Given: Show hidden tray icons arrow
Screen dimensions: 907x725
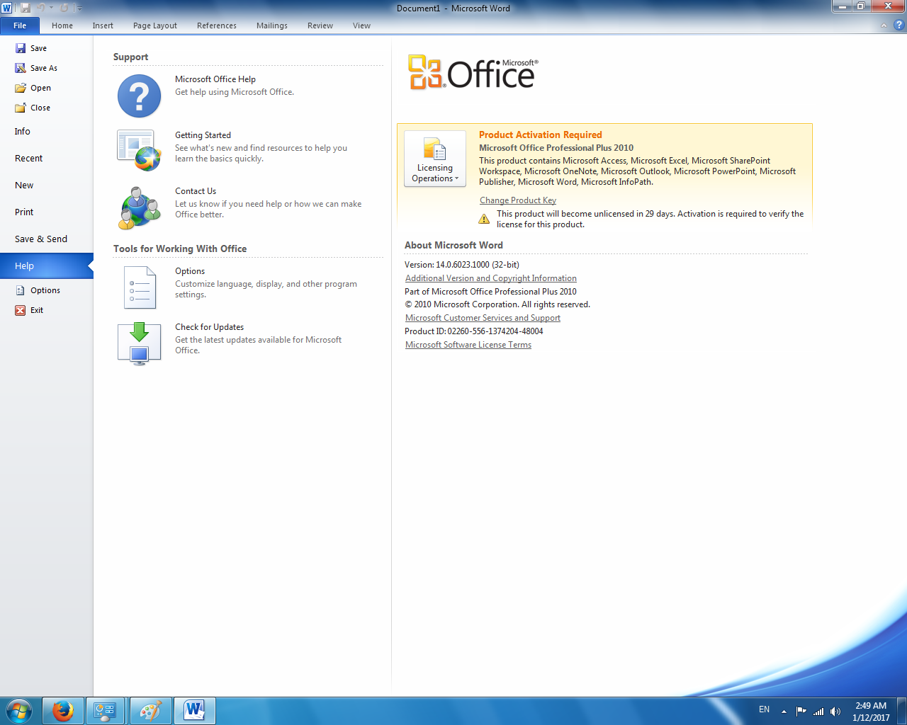Looking at the screenshot, I should tap(784, 712).
